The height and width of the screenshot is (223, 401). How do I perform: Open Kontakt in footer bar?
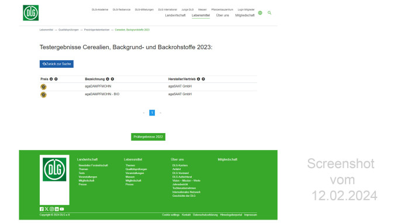186,215
